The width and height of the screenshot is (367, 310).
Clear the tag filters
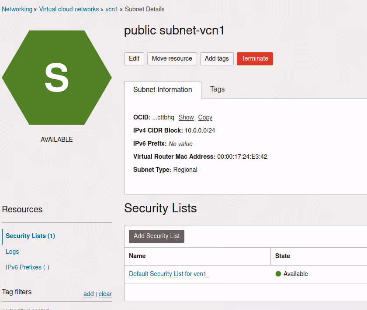pos(105,294)
